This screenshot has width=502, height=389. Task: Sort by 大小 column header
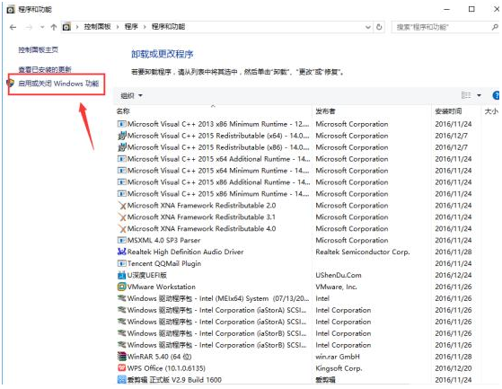point(491,111)
